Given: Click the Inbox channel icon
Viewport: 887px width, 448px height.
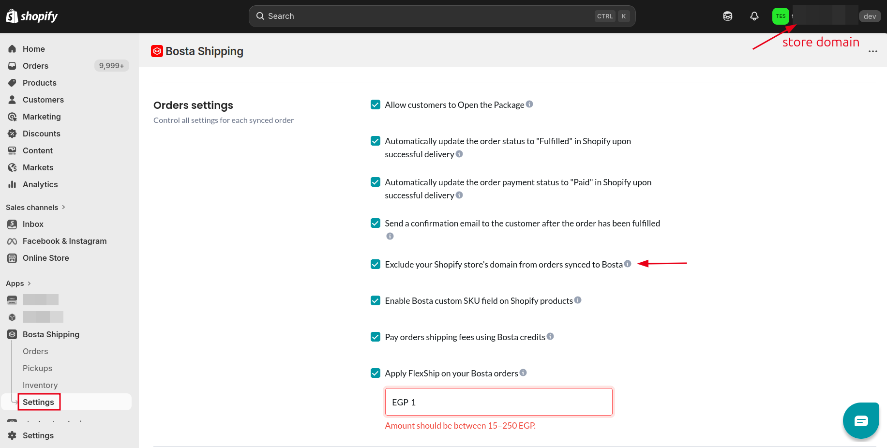Looking at the screenshot, I should [12, 224].
